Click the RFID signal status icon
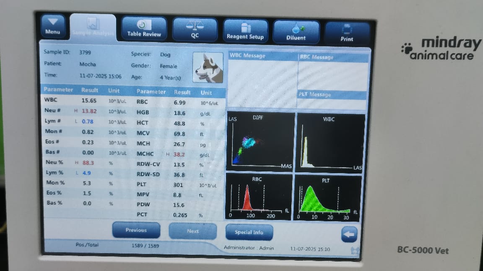The width and height of the screenshot is (483, 271). [x=355, y=251]
